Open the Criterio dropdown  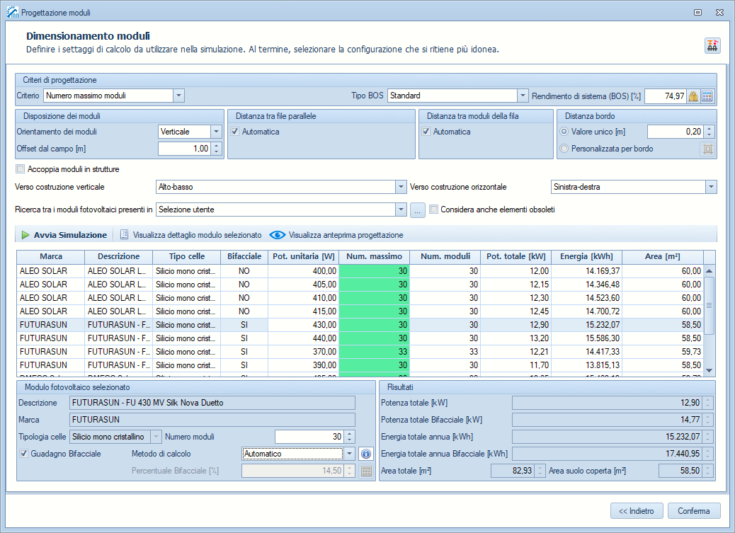(178, 96)
